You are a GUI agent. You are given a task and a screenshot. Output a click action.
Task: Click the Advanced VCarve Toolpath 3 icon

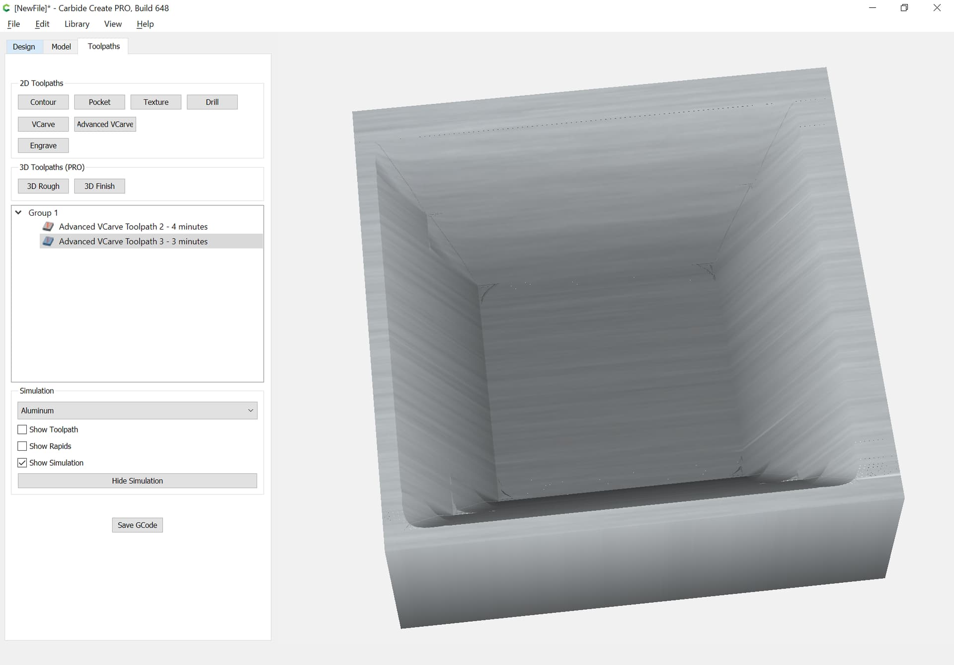point(48,242)
